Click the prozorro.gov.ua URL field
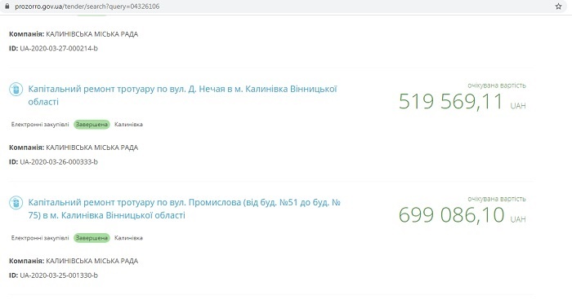 [x=87, y=7]
